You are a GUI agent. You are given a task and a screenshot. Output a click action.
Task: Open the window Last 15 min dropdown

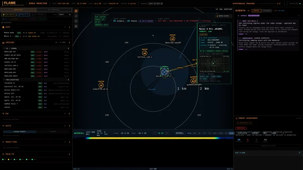tap(155, 3)
